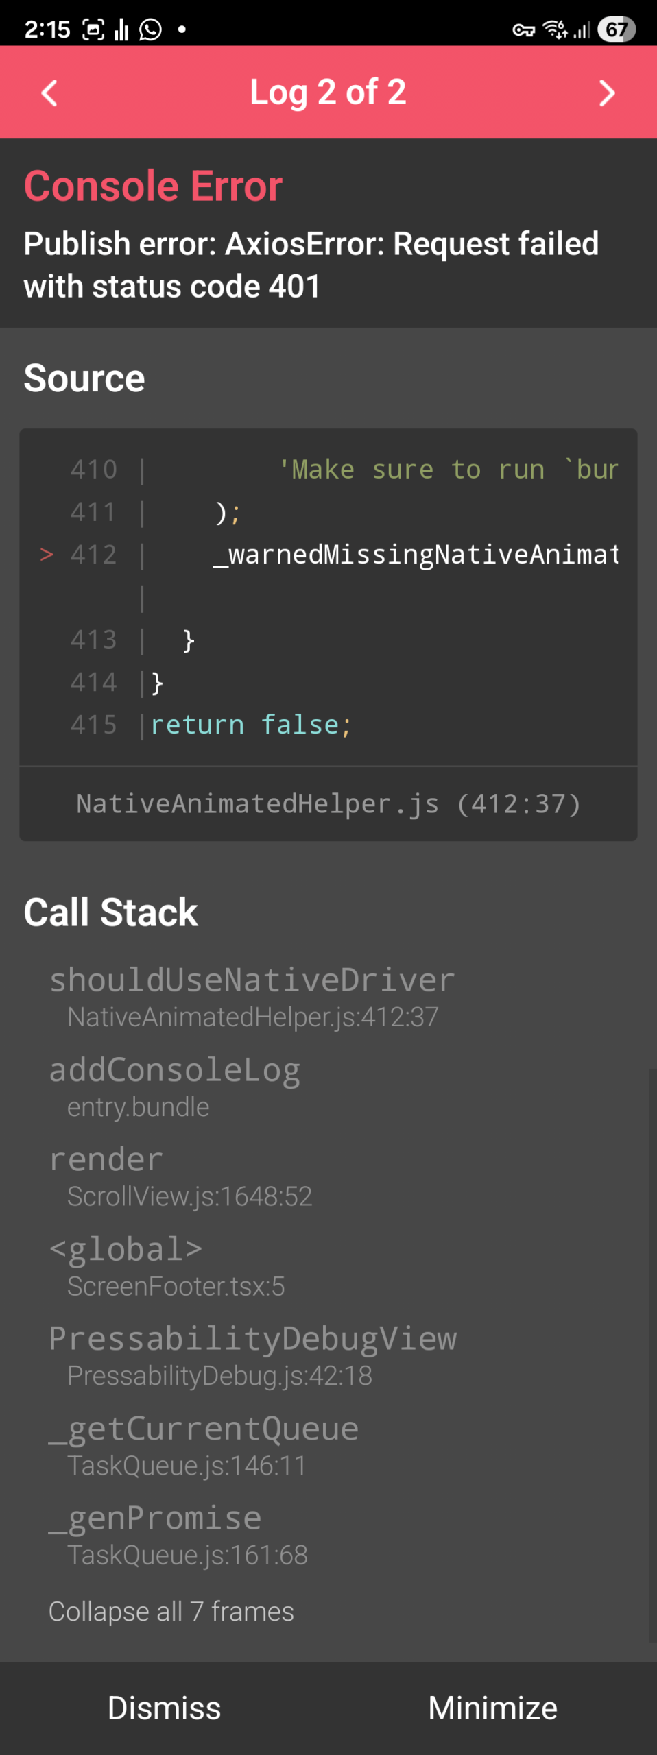Open shouldUseNativeDriver stack frame

pos(252,997)
